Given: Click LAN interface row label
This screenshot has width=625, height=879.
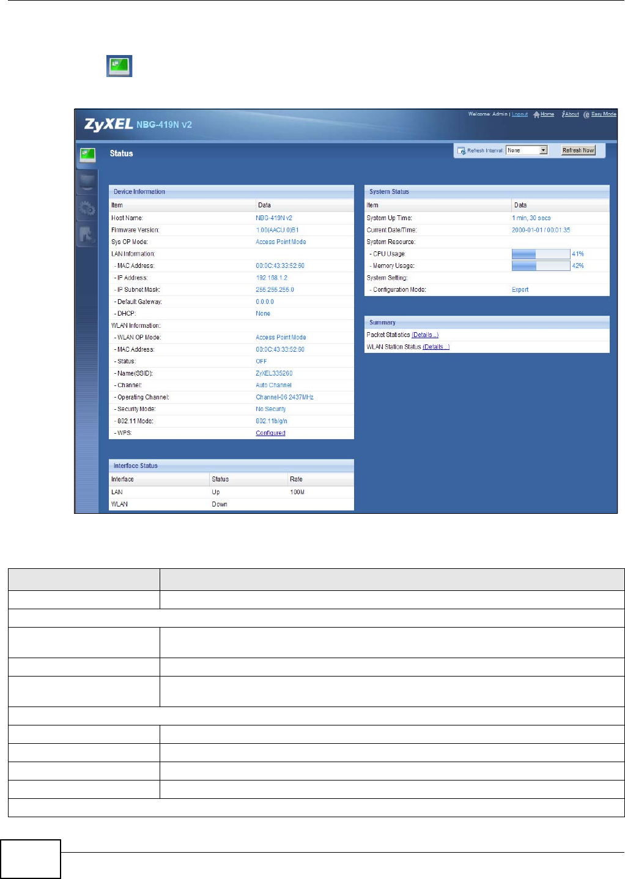Looking at the screenshot, I should tap(117, 492).
